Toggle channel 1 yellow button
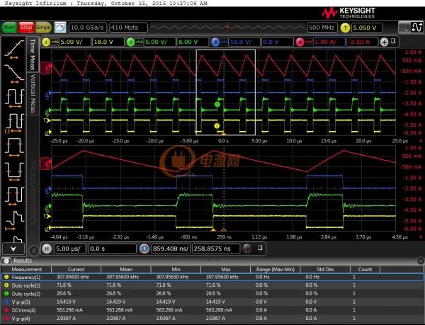 coord(46,42)
